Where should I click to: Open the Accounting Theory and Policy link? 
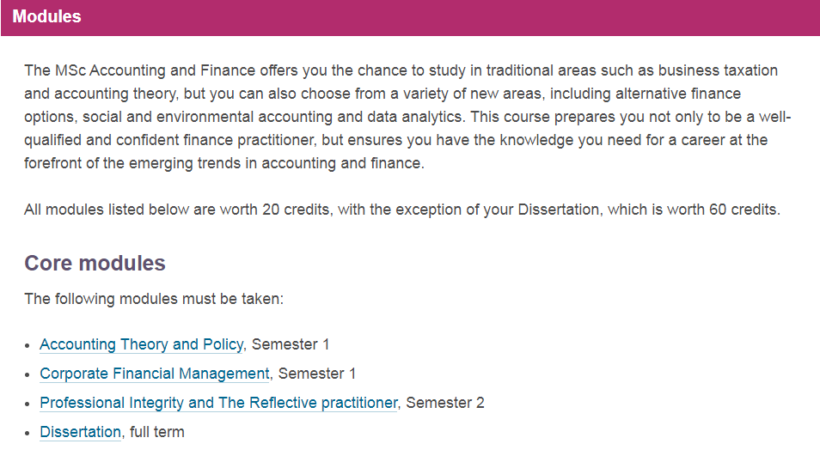(x=141, y=344)
